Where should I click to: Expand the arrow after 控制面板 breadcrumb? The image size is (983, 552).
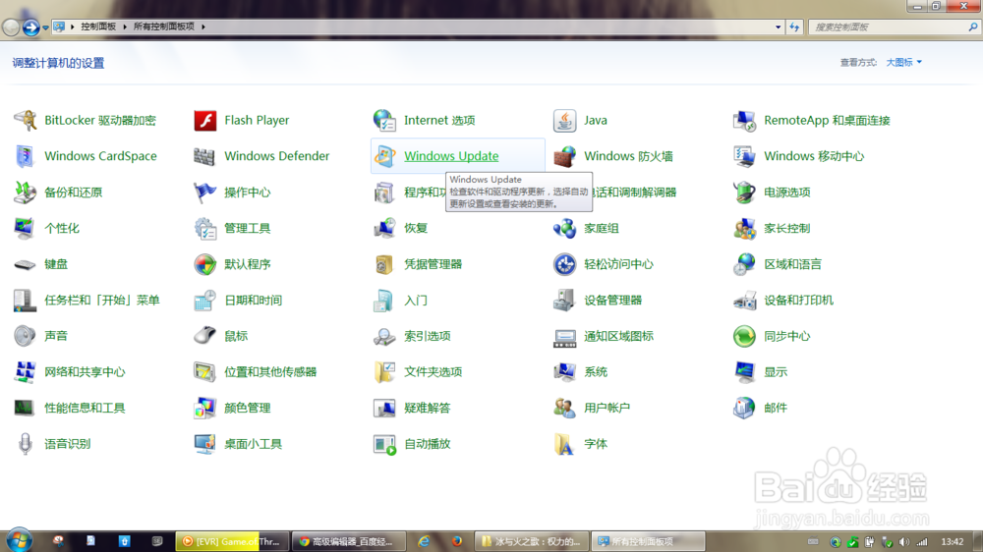pos(125,27)
